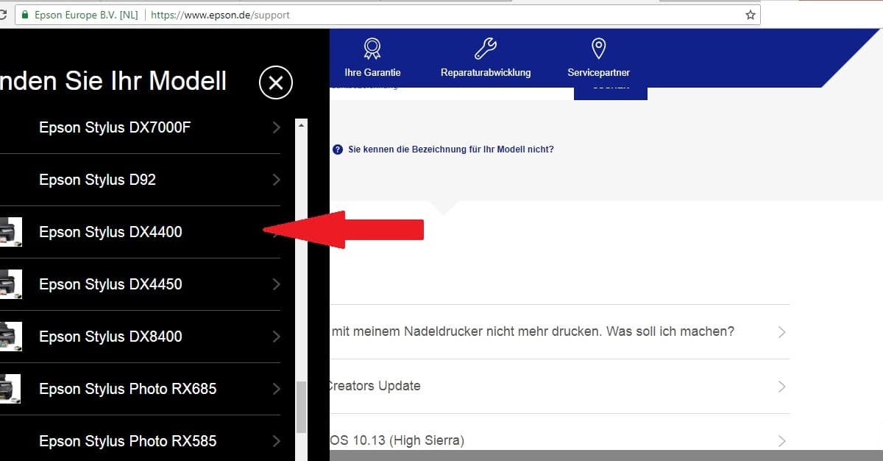Image resolution: width=883 pixels, height=461 pixels.
Task: Expand the Creators Update FAQ chevron
Action: [x=781, y=387]
